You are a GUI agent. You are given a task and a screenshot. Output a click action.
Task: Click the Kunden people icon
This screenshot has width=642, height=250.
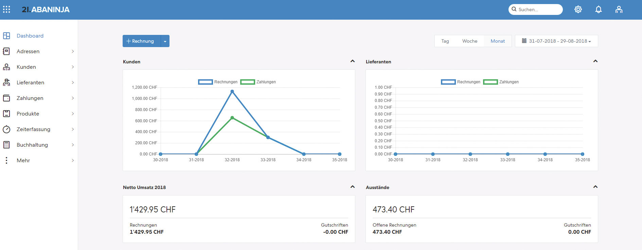[x=6, y=67]
